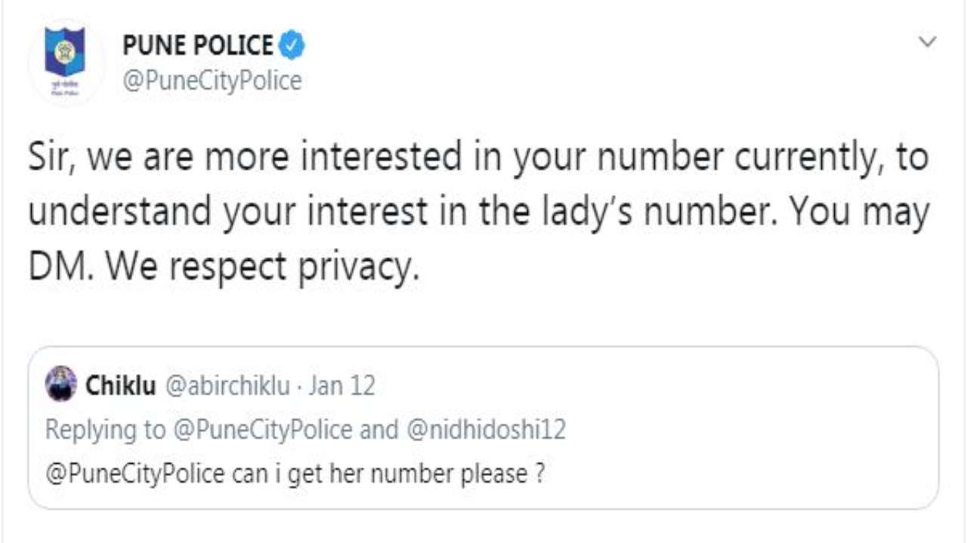Open Chiklu's profile via display name

point(120,386)
